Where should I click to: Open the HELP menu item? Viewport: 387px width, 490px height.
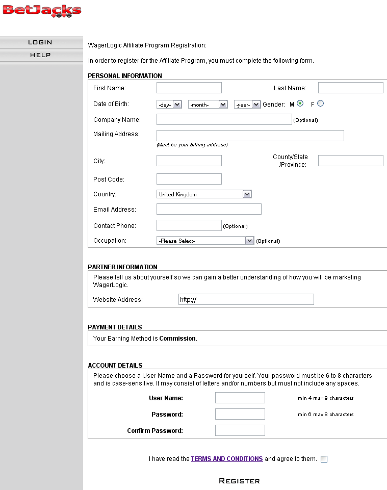[x=40, y=55]
